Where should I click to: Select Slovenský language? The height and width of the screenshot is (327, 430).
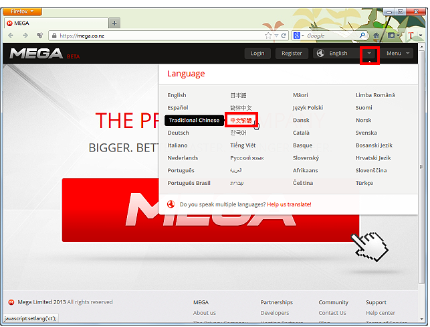click(306, 158)
